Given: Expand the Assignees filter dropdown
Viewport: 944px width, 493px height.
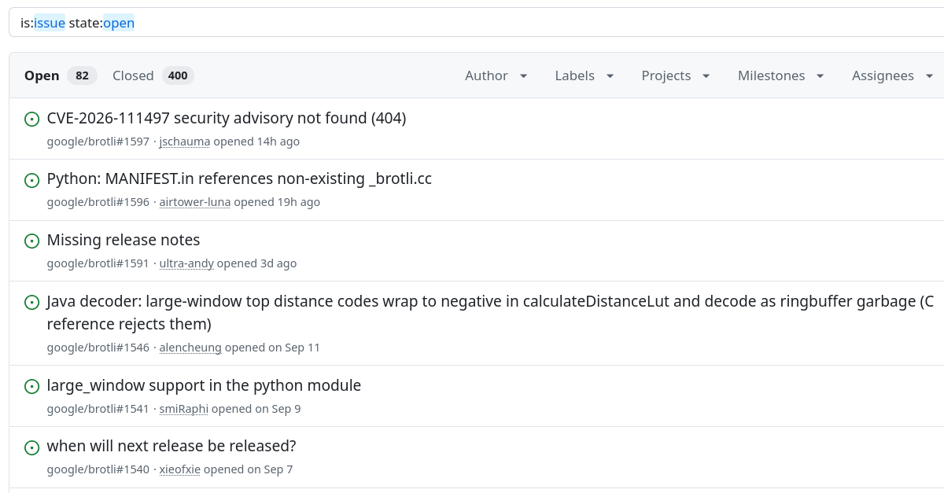Looking at the screenshot, I should click(x=893, y=75).
